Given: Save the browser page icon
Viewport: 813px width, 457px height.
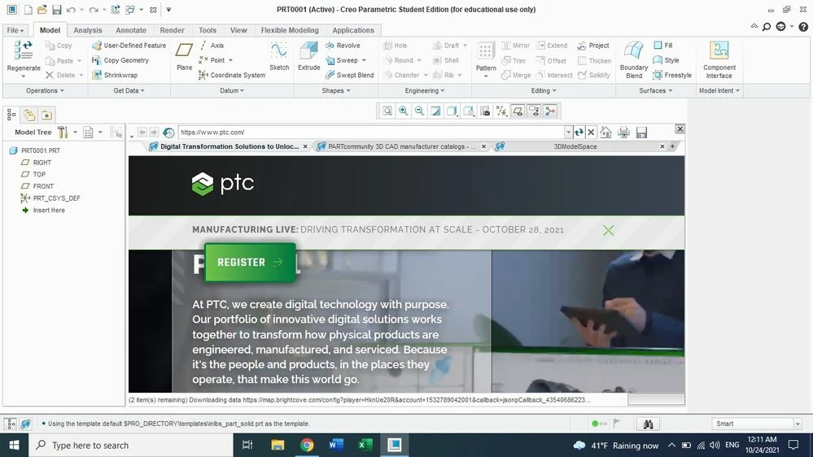Looking at the screenshot, I should click(x=641, y=132).
